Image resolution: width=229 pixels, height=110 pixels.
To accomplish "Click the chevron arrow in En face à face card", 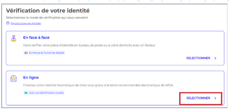I will tap(215, 58).
